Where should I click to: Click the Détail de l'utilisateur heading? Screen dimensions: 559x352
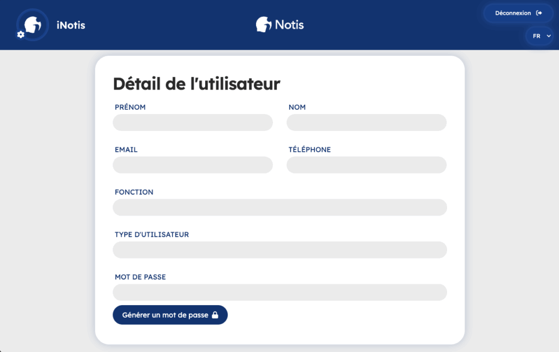tap(197, 83)
